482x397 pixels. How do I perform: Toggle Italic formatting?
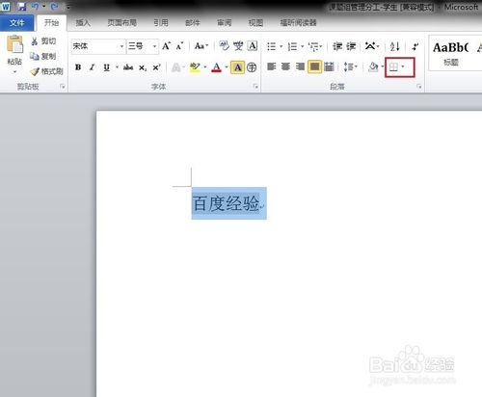coord(92,67)
